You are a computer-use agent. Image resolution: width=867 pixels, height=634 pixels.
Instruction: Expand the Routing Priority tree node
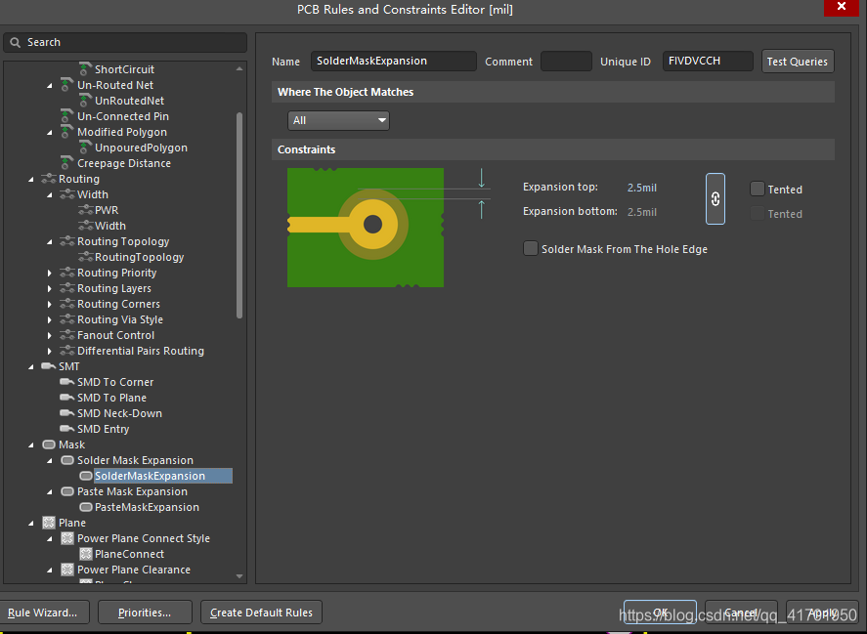(x=50, y=273)
